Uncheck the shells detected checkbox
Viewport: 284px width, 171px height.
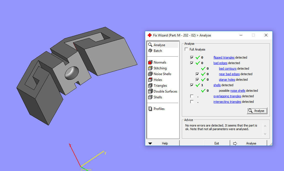[x=192, y=85]
